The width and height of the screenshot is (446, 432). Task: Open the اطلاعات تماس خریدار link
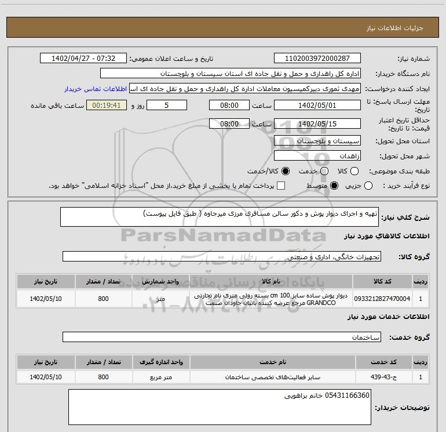[x=96, y=89]
